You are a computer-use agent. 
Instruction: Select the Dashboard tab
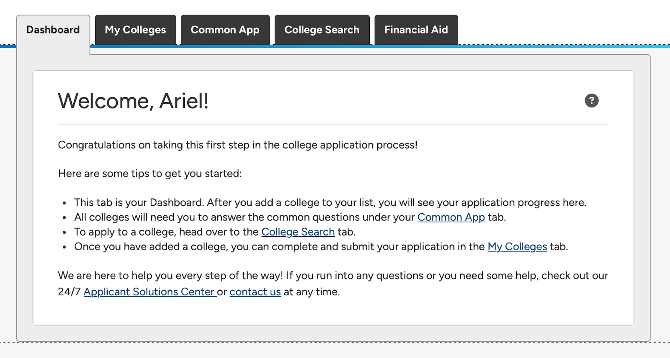53,30
